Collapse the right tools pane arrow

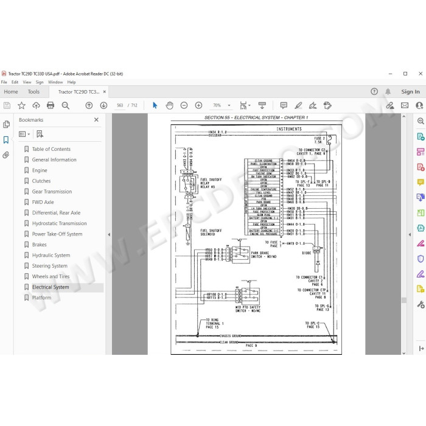click(x=410, y=234)
